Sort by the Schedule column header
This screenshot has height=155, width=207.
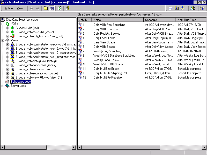coord(160,20)
